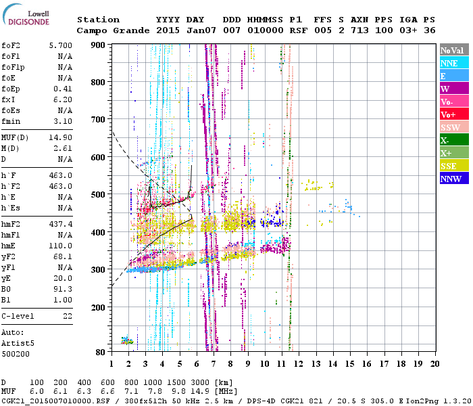Select the NoVal gray legend swatch

454,50
